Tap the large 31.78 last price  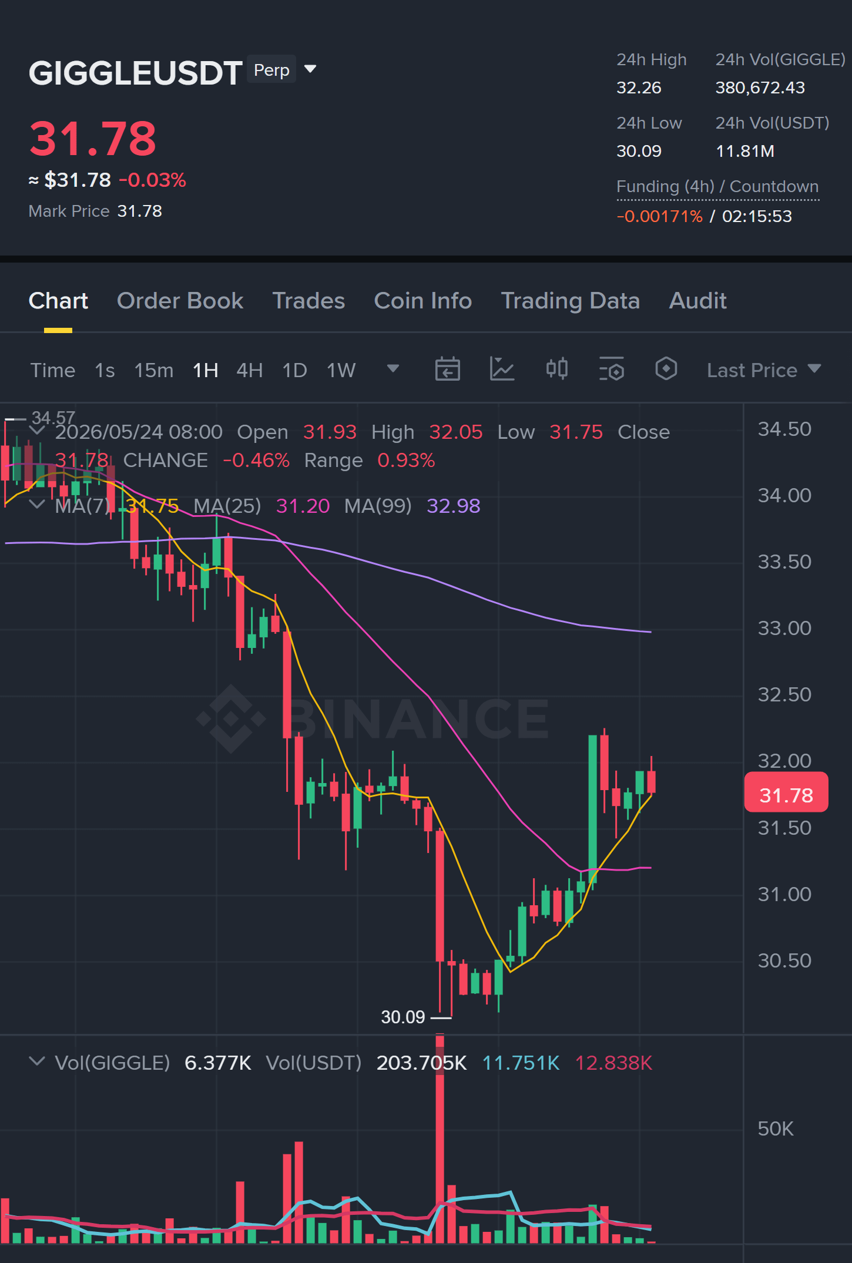(93, 139)
